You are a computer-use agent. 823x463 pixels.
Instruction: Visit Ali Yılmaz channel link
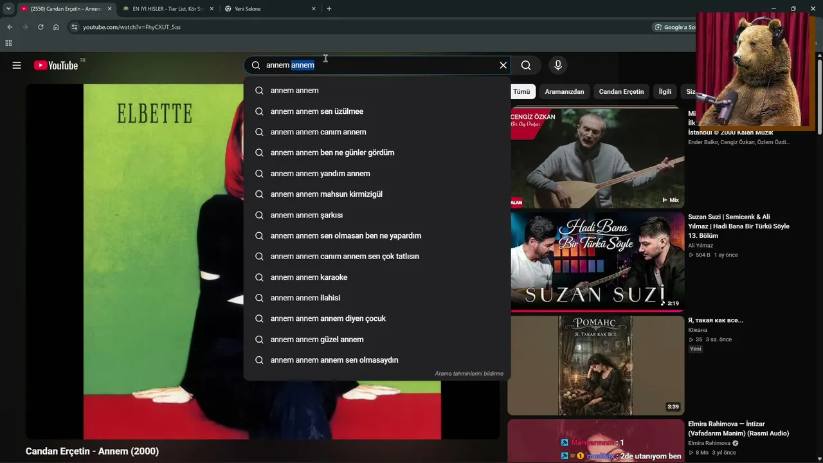click(701, 246)
